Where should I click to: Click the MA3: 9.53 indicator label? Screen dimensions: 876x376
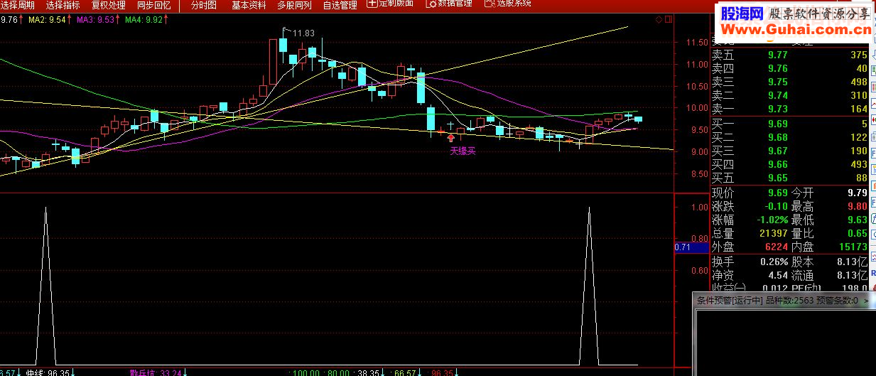95,20
